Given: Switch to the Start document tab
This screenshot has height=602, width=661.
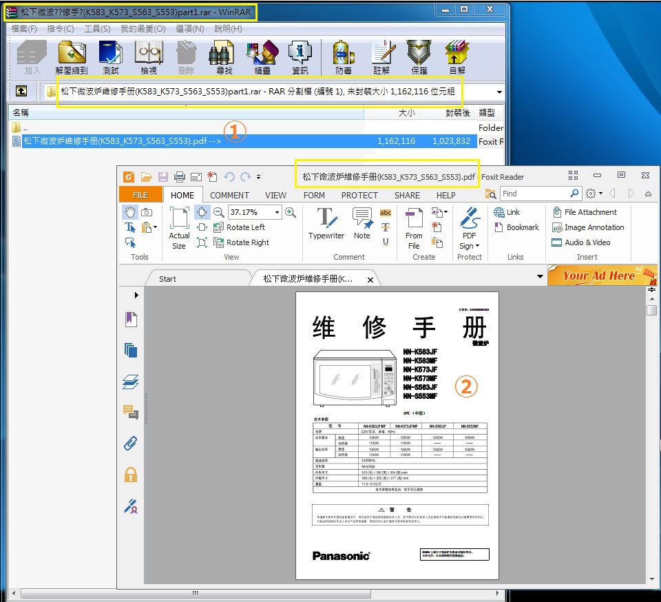Looking at the screenshot, I should click(x=168, y=279).
